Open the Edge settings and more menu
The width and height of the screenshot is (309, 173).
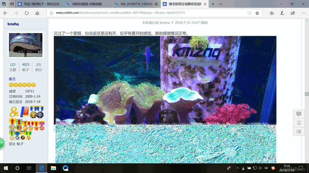coord(303,13)
